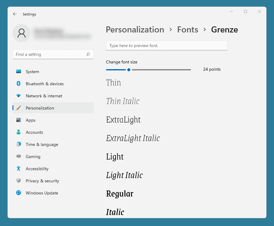The image size is (274, 226).
Task: Select the Apps icon in sidebar
Action: point(19,120)
